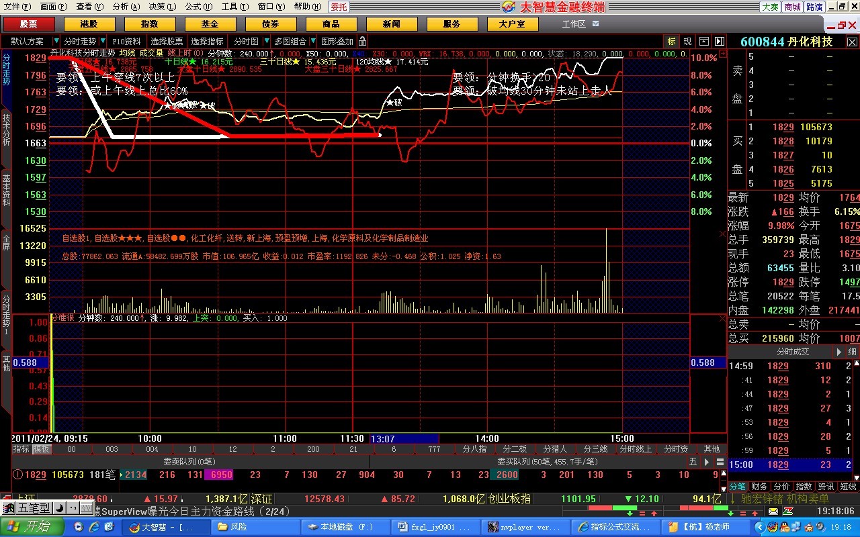Open the 基本资料 vertical side tab
Viewport: 860px width, 537px height.
[x=6, y=190]
